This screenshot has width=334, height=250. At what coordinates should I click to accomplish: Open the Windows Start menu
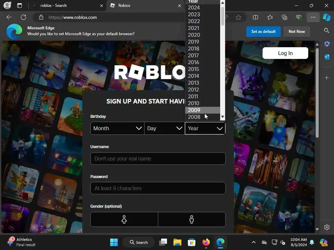pos(114,242)
